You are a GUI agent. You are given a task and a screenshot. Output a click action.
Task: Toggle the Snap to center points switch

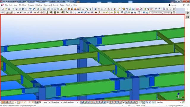click(9, 102)
